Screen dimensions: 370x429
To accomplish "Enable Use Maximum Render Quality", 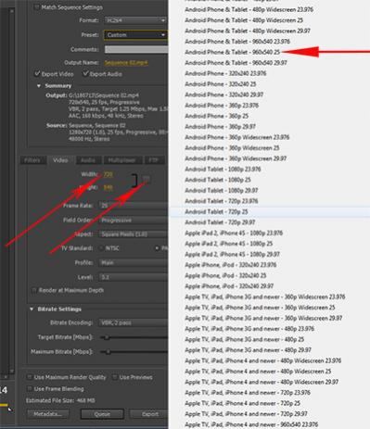I will point(30,377).
